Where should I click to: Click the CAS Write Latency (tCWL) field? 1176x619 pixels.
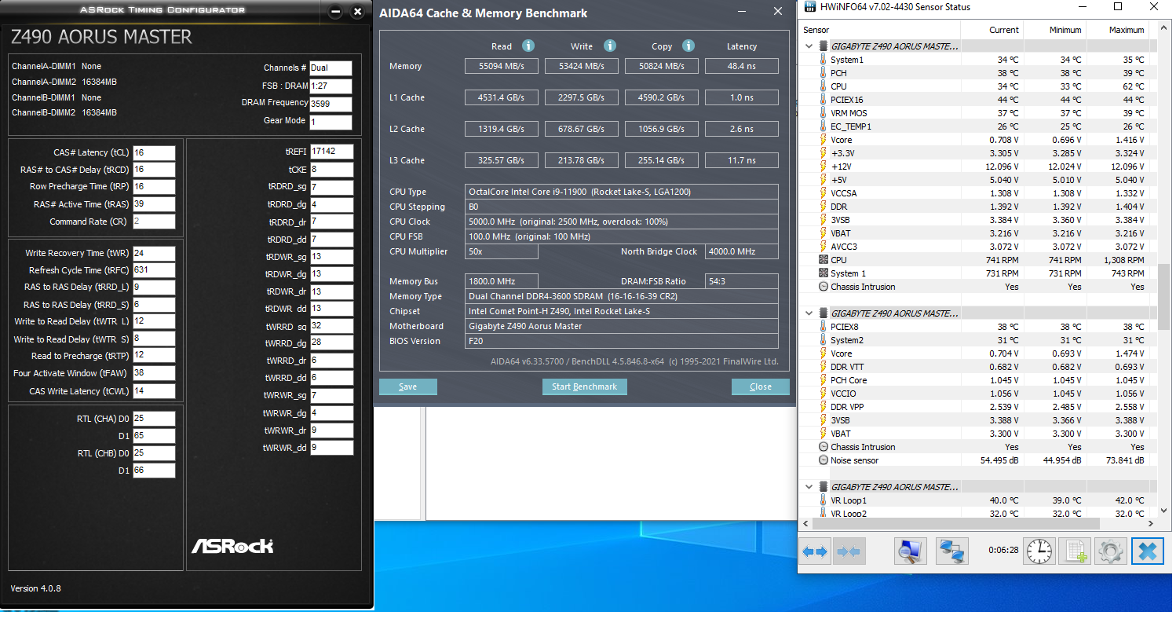(x=154, y=391)
